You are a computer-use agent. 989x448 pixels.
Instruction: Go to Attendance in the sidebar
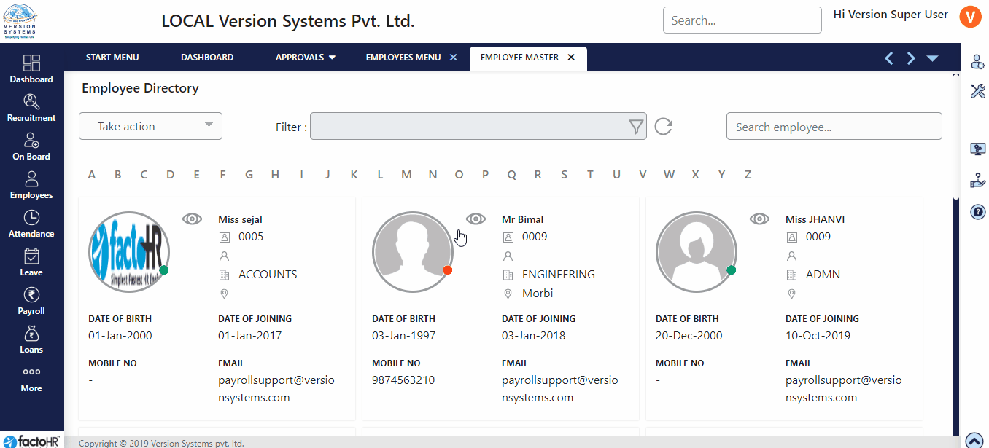[31, 223]
